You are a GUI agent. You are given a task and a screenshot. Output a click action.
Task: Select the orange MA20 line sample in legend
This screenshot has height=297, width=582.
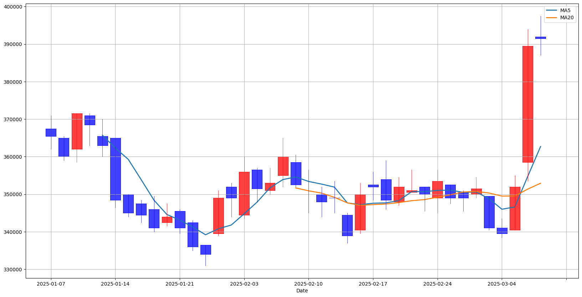(551, 17)
